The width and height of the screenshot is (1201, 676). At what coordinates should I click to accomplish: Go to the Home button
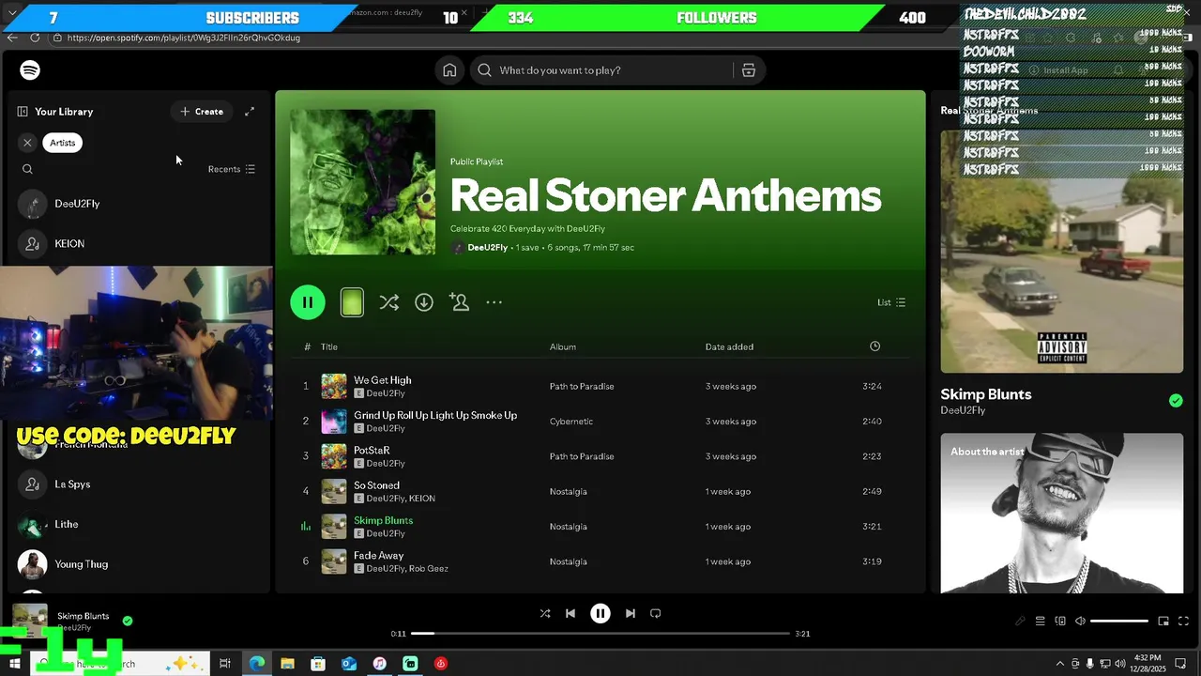click(449, 70)
